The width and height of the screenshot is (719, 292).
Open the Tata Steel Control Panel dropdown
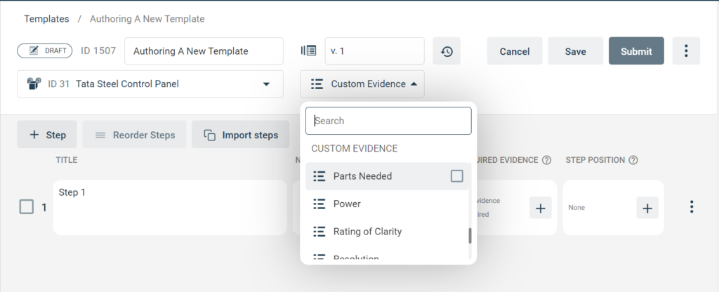150,84
